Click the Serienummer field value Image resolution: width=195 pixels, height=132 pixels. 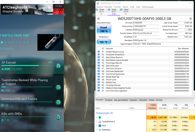146,26
